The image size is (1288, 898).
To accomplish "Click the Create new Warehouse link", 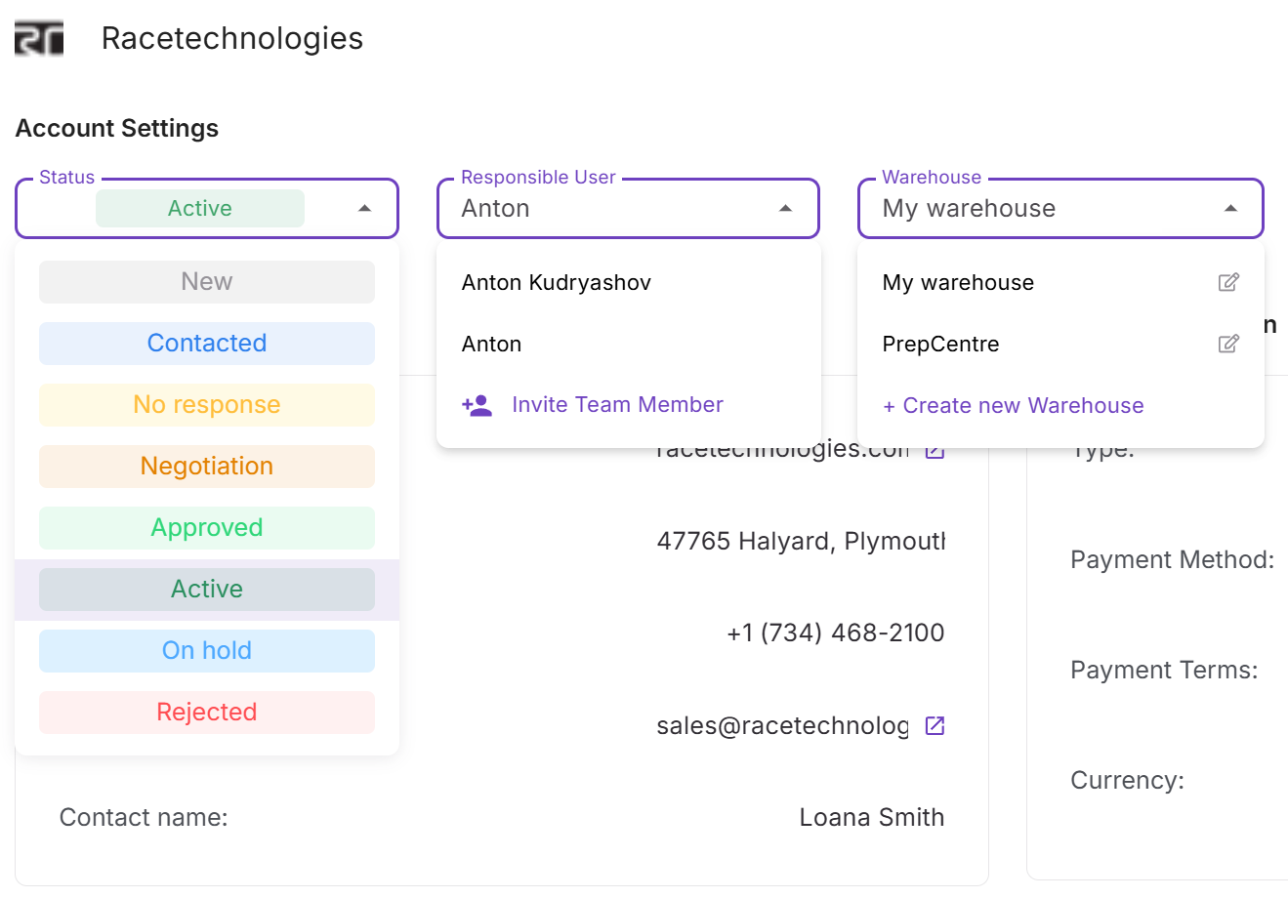I will tap(1013, 405).
